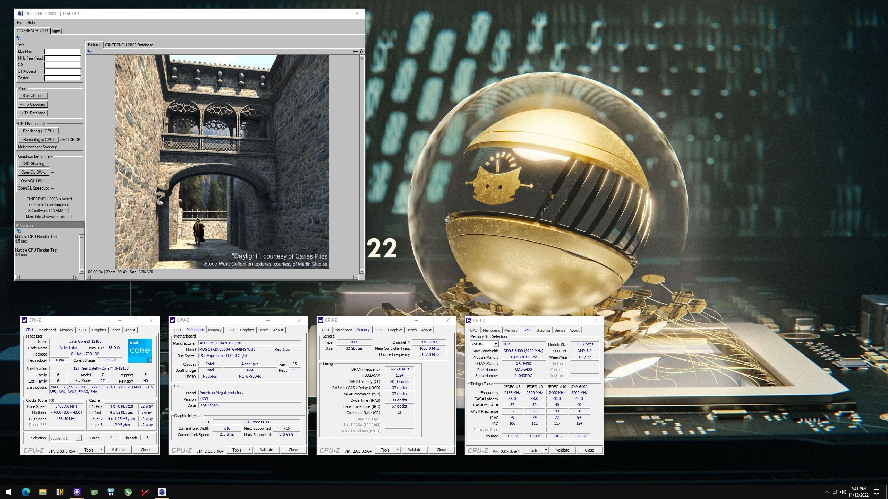The height and width of the screenshot is (499, 888).
Task: Click Validate in the CPU-Z CPU window
Action: [118, 450]
